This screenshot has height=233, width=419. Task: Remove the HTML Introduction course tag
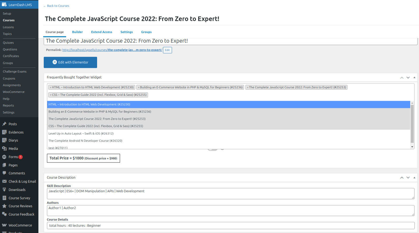50,87
